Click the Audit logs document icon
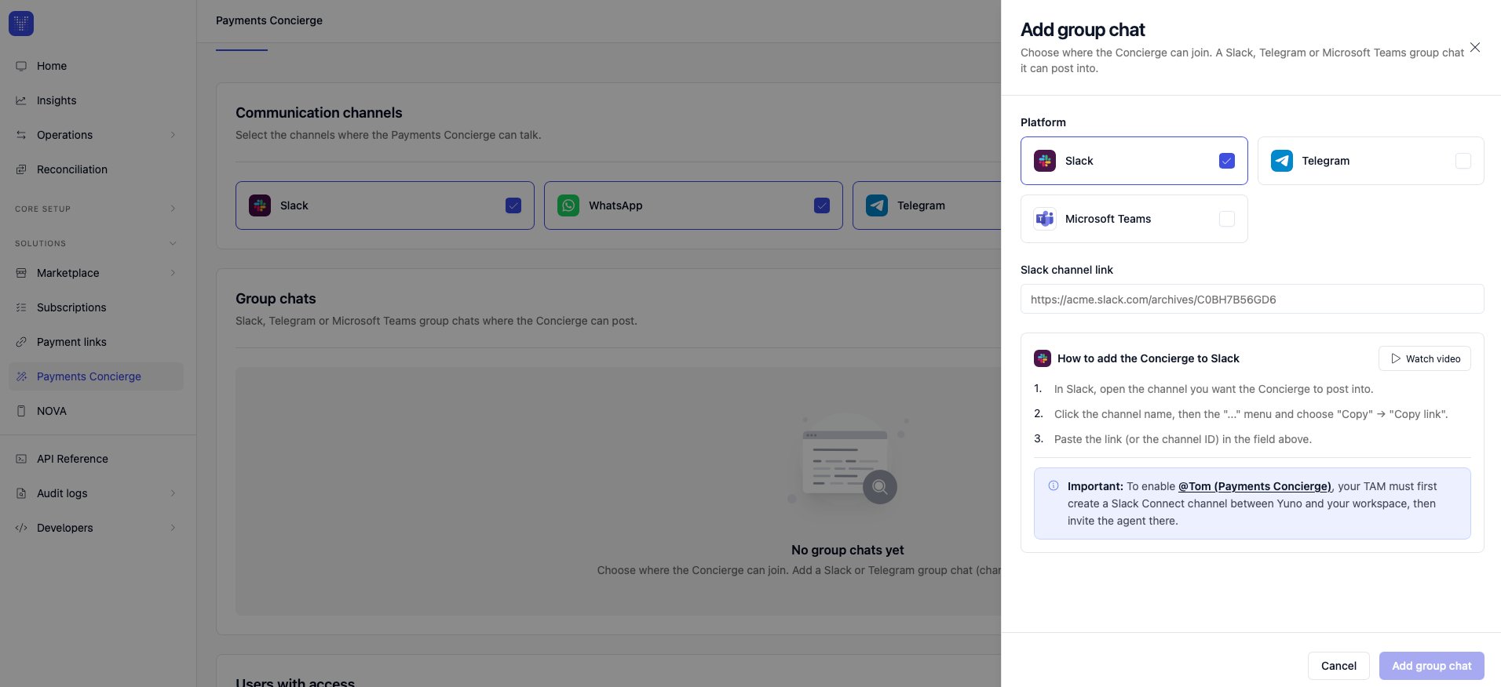This screenshot has width=1501, height=687. click(x=21, y=493)
